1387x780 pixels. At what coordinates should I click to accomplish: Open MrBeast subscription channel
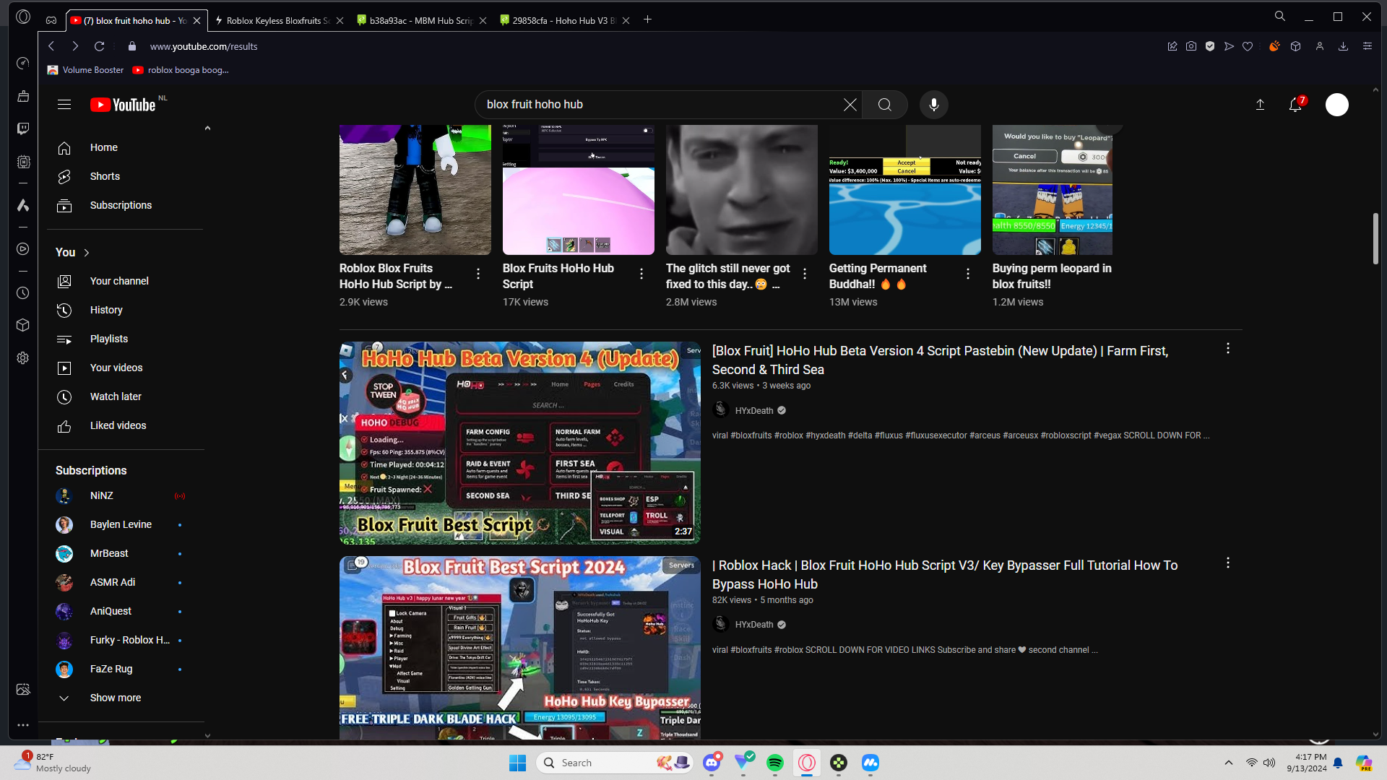(109, 553)
